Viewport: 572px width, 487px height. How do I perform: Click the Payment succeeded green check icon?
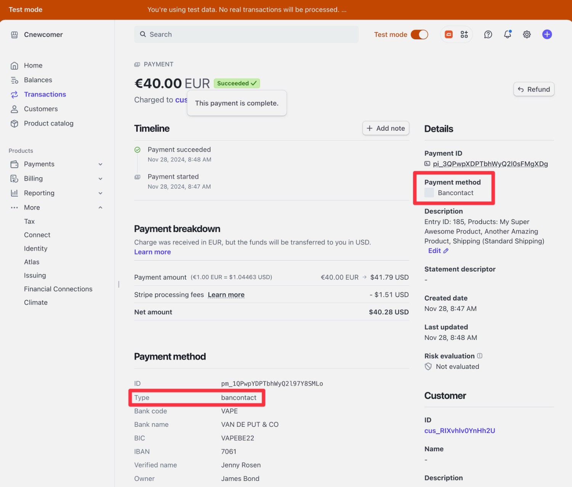pos(138,150)
